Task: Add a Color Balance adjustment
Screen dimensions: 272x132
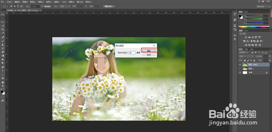Action: pos(248,41)
